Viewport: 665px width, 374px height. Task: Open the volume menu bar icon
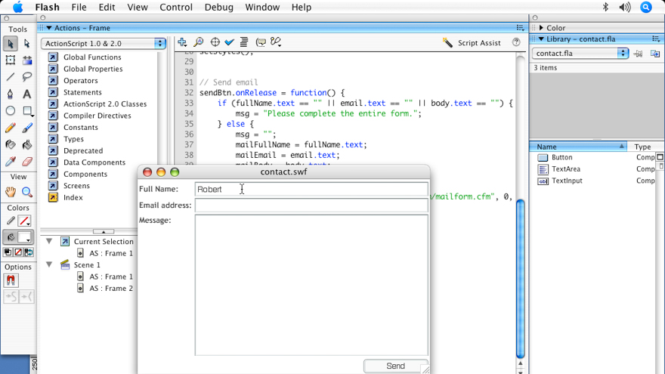625,8
